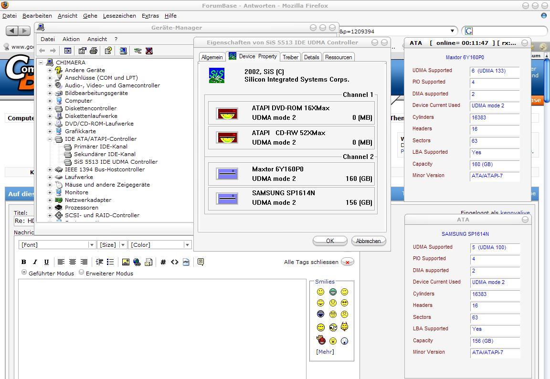Expand the Grafikkarte tree node
Image resolution: width=550 pixels, height=379 pixels.
50,131
